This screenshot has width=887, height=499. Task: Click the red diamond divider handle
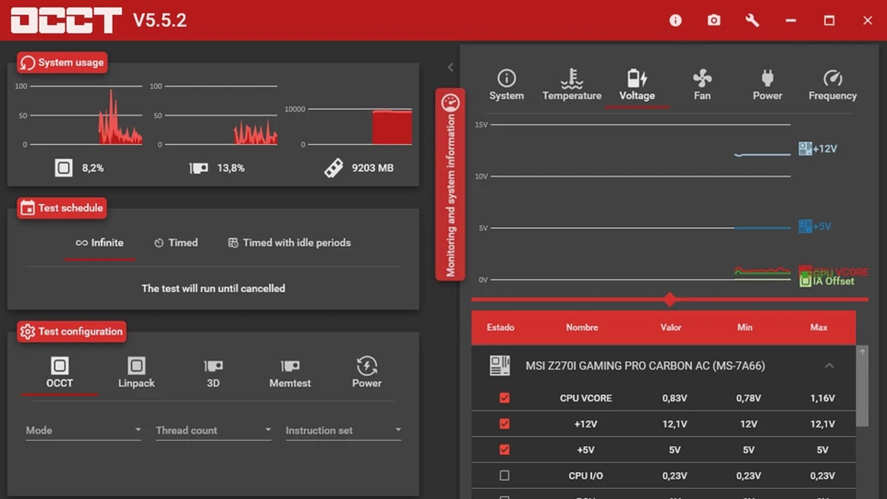pyautogui.click(x=669, y=299)
